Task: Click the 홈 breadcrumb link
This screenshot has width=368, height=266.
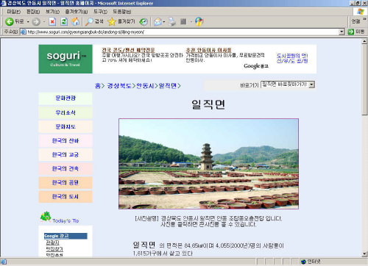Action: [98, 86]
